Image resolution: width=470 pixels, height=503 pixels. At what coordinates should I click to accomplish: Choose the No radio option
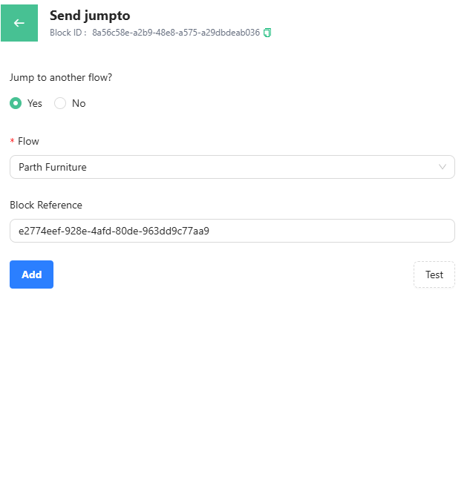point(60,103)
